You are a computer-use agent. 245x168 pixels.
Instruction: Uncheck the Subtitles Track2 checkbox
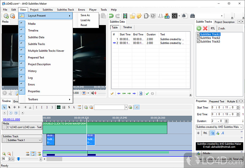tap(198, 38)
